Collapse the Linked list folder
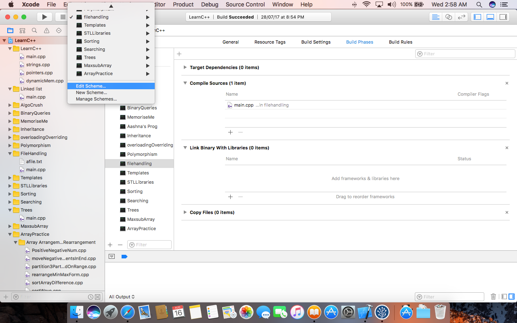The height and width of the screenshot is (323, 517). 10,89
